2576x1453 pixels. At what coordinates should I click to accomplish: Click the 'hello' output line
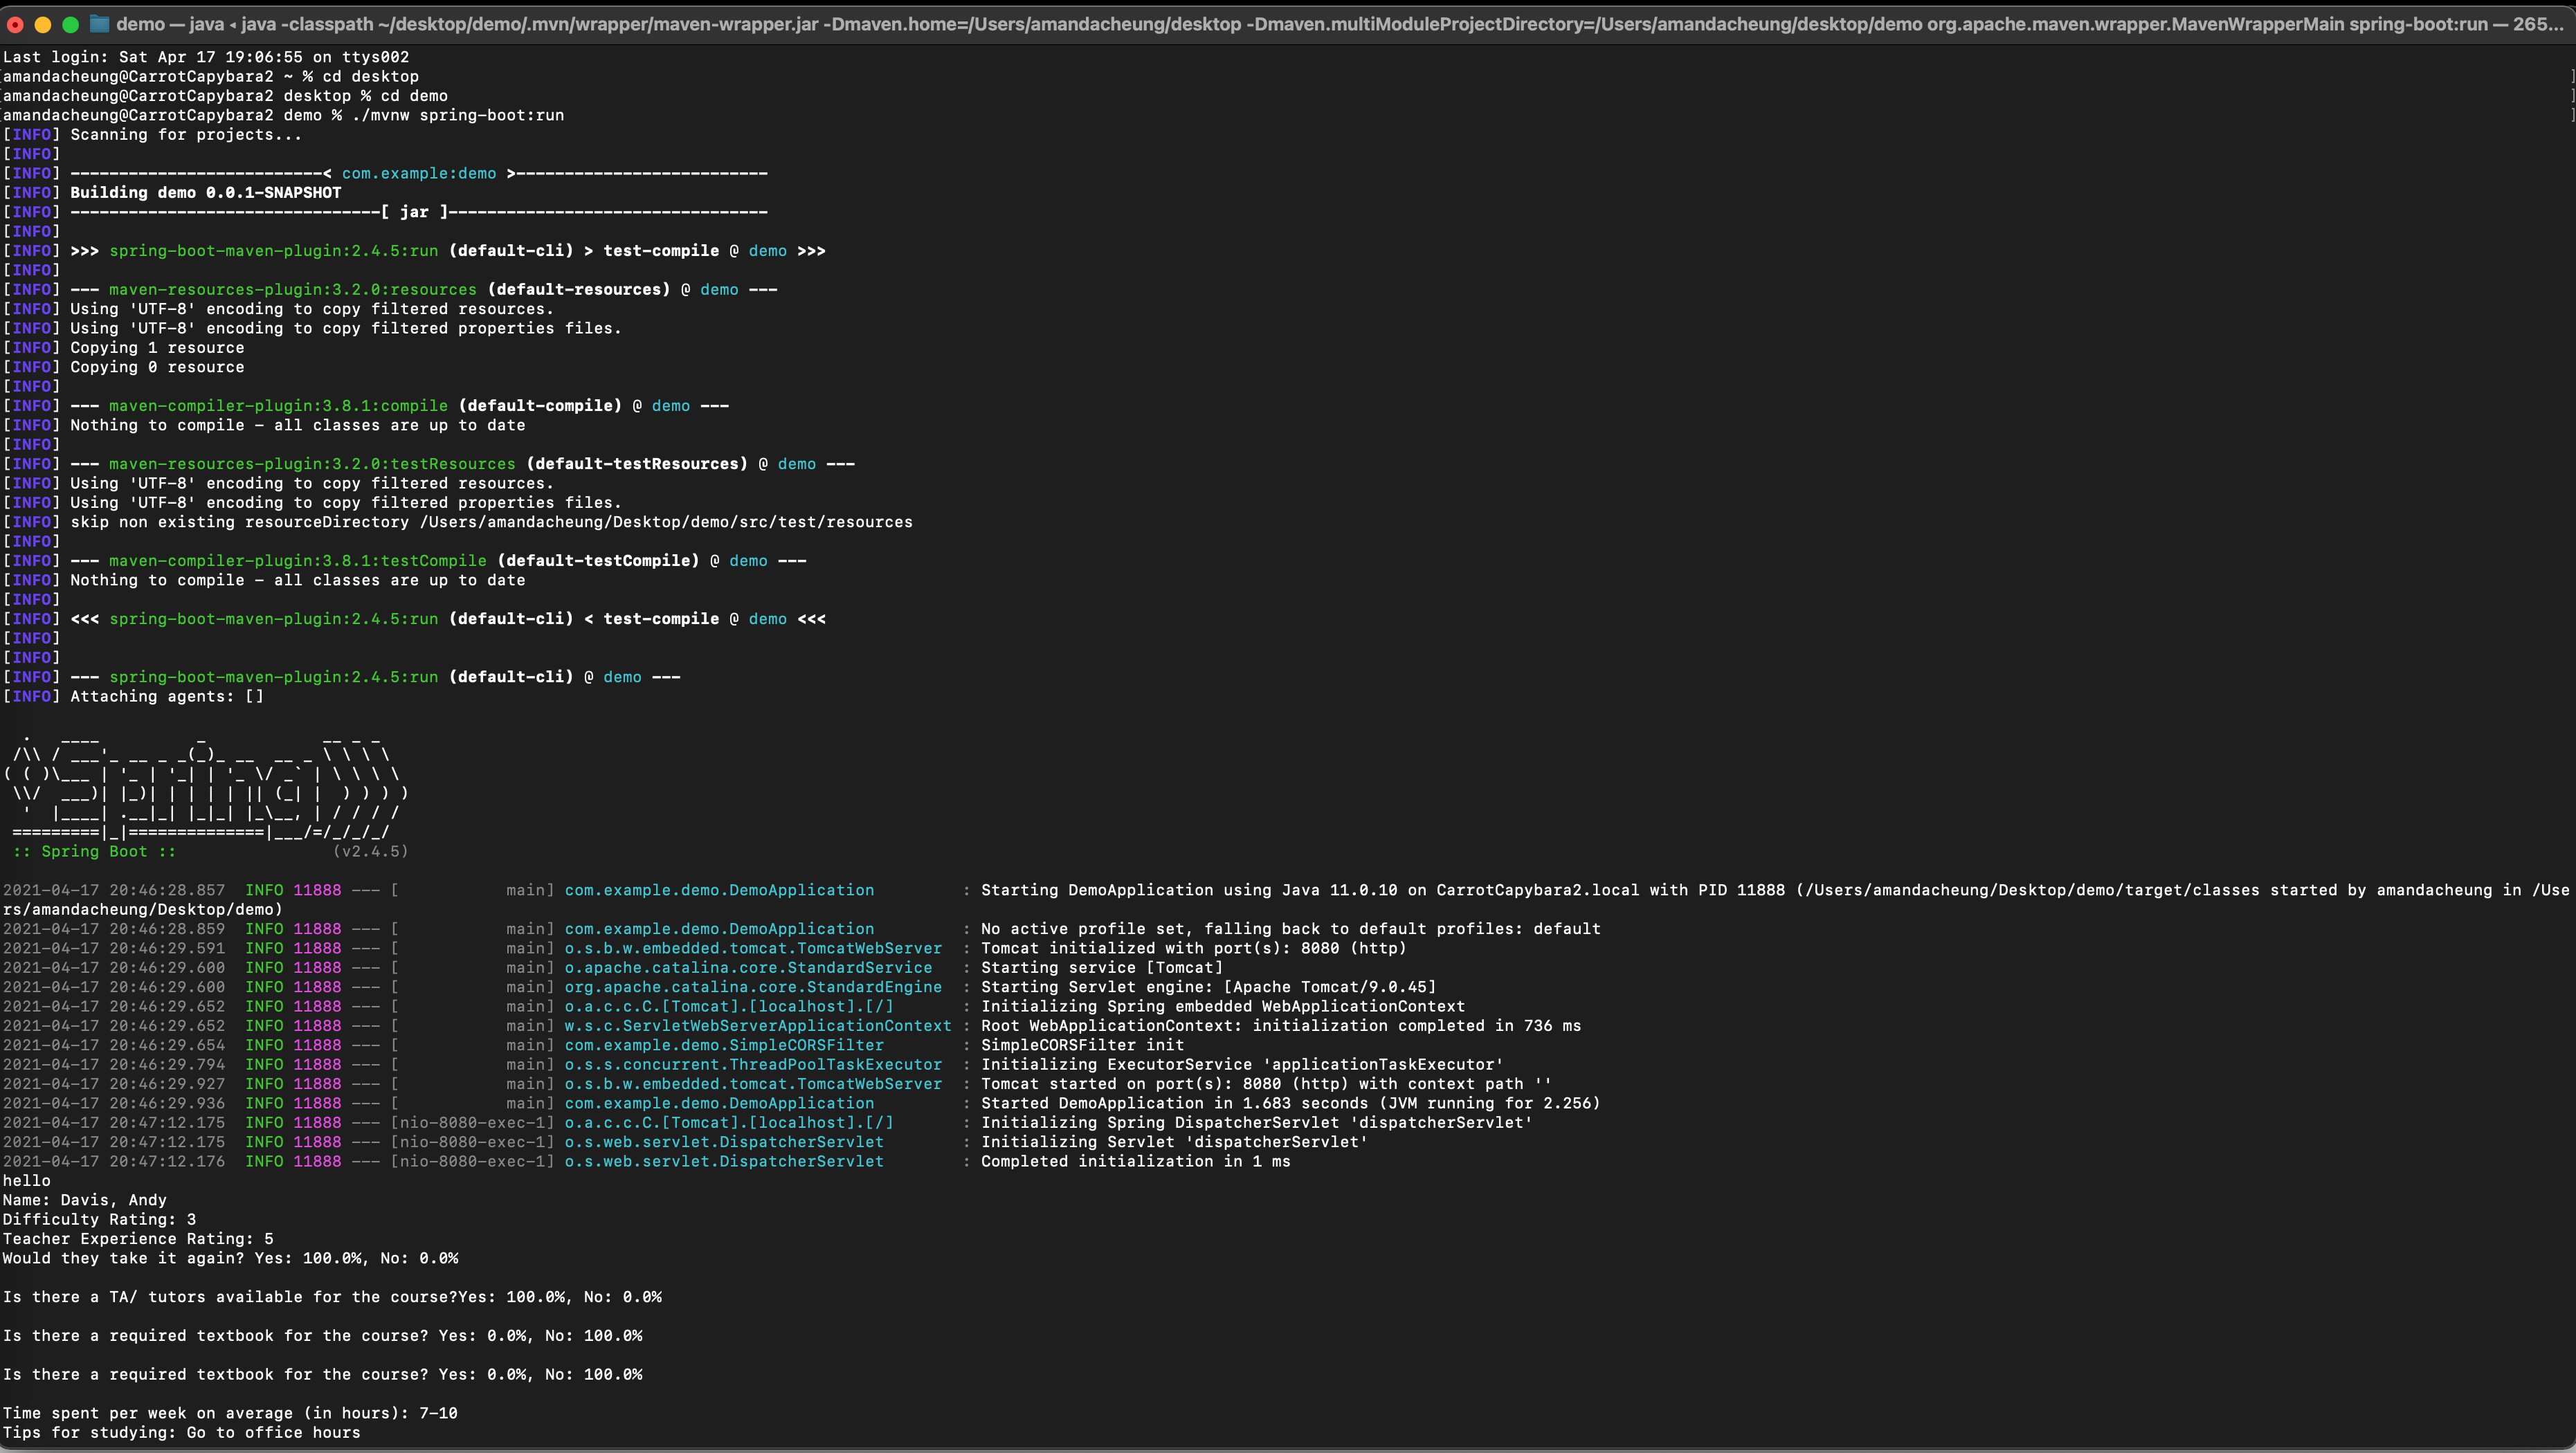26,1181
